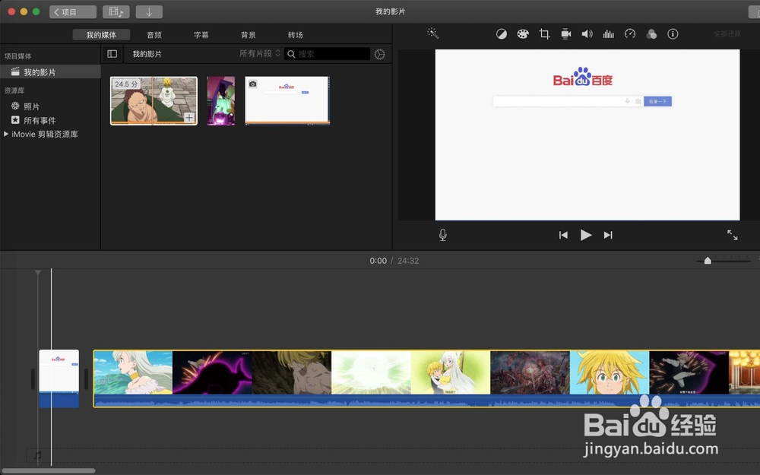Select the 24.5 分 anime clip thumbnail

[x=154, y=101]
